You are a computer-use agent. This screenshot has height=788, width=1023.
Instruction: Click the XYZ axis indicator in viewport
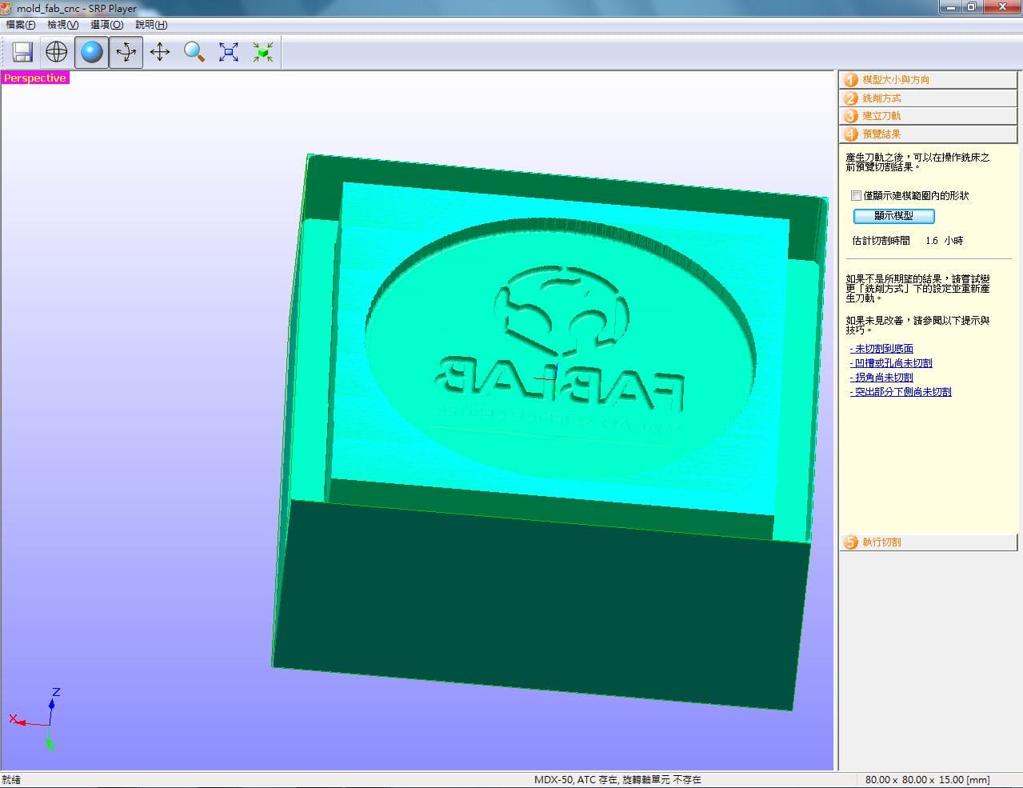36,719
